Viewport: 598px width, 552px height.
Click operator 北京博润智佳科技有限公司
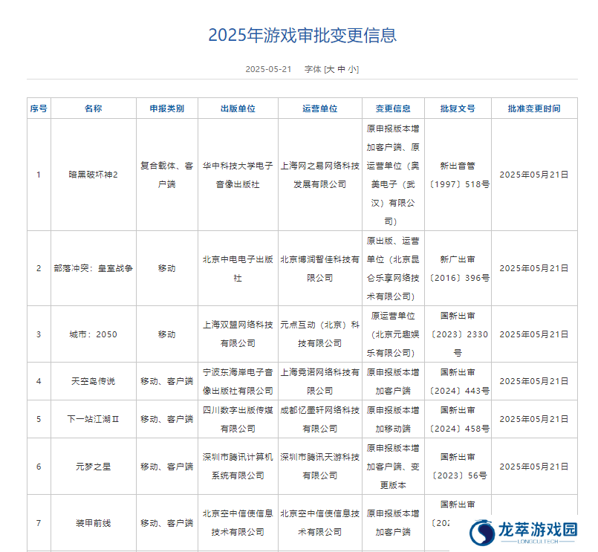320,269
